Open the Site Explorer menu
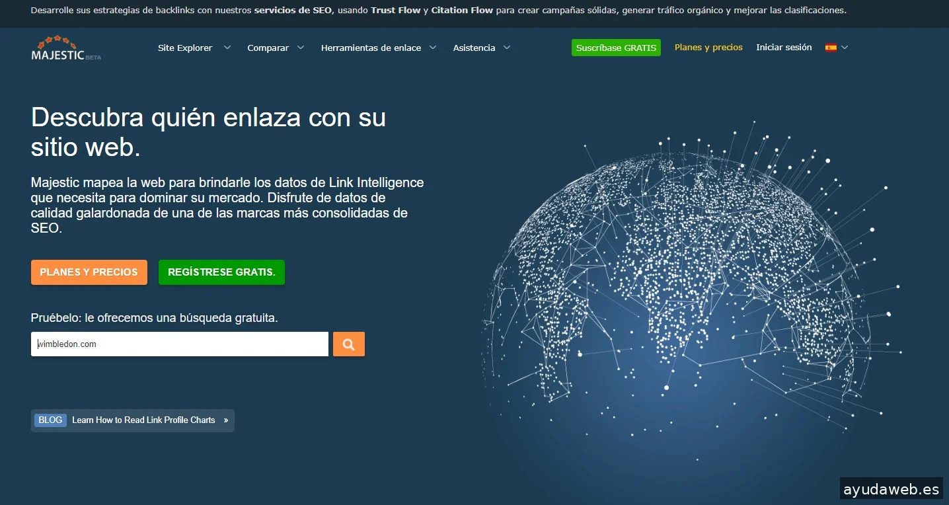949x505 pixels. [185, 48]
